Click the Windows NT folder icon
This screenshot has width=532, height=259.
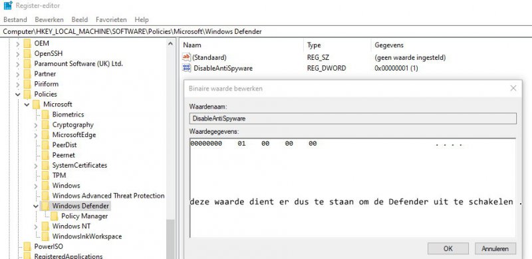[x=45, y=226]
